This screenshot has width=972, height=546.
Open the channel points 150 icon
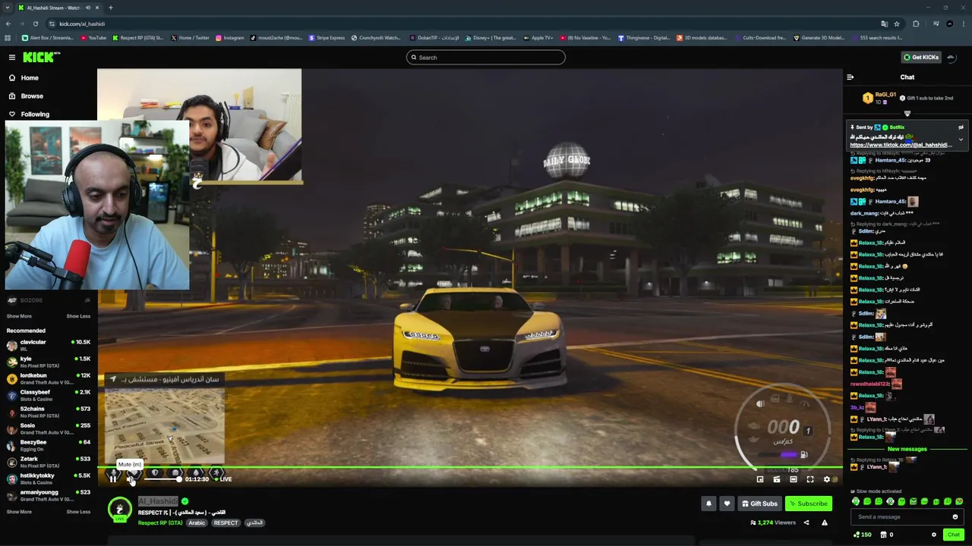862,535
